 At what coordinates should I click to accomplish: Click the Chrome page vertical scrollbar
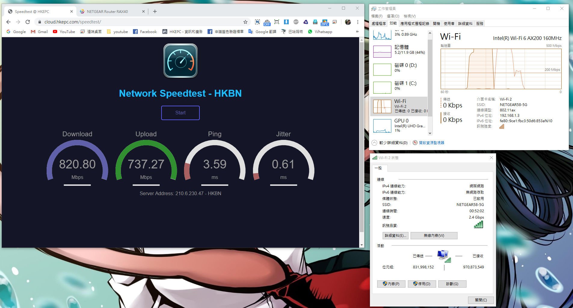362,137
